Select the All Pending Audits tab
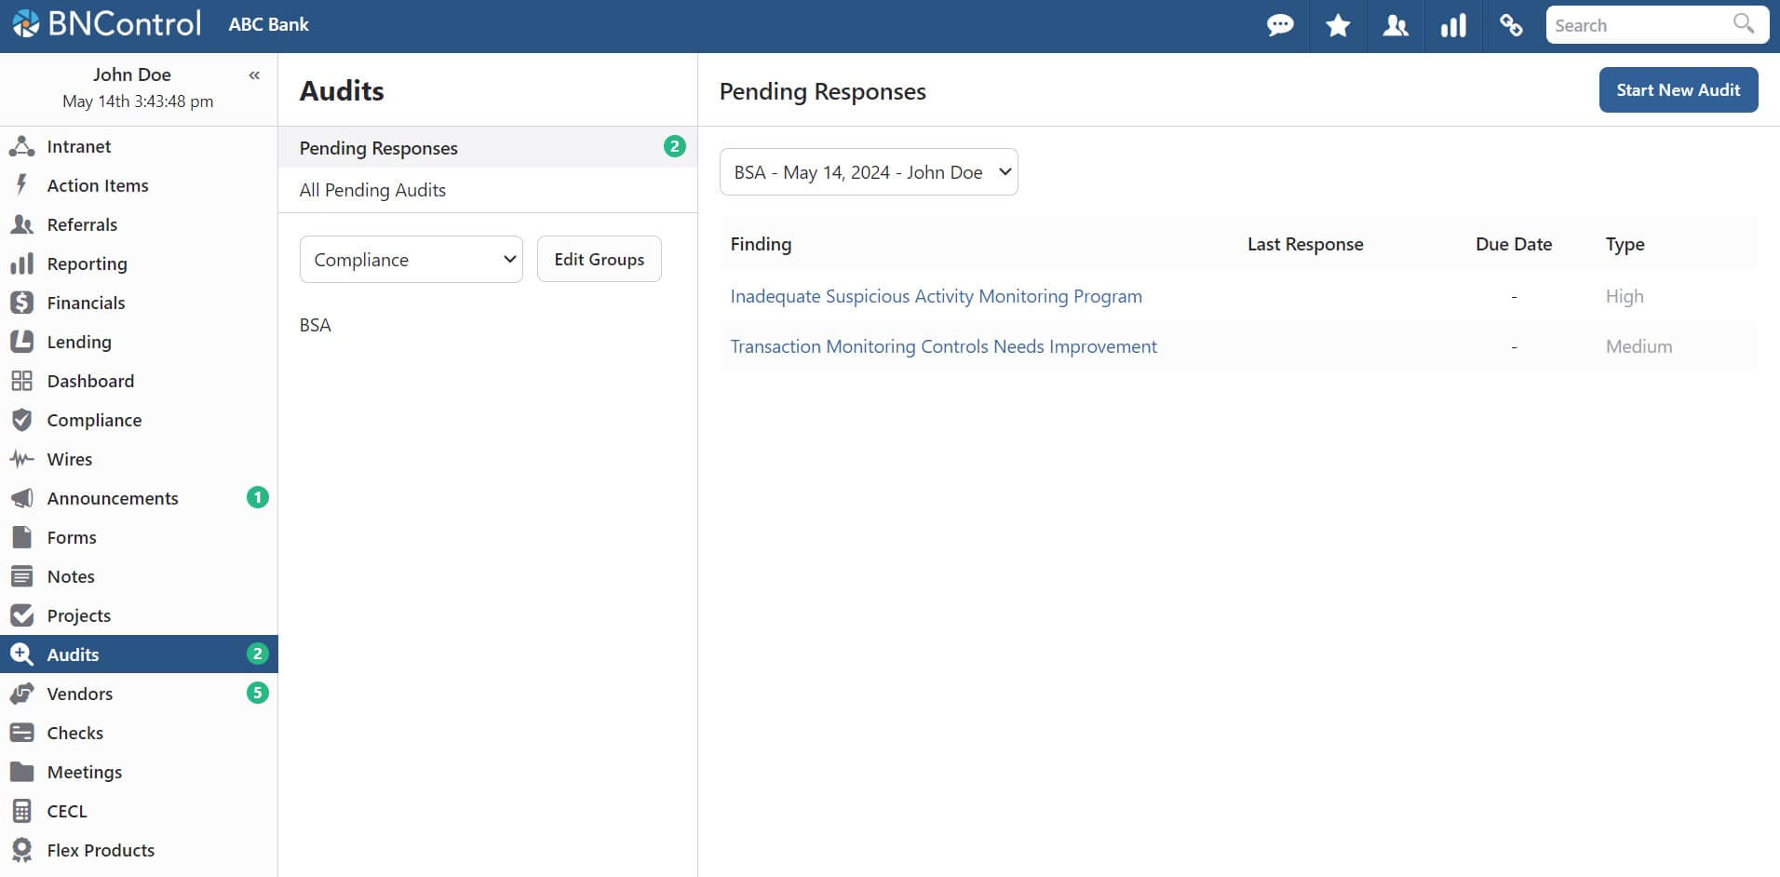 pos(372,190)
